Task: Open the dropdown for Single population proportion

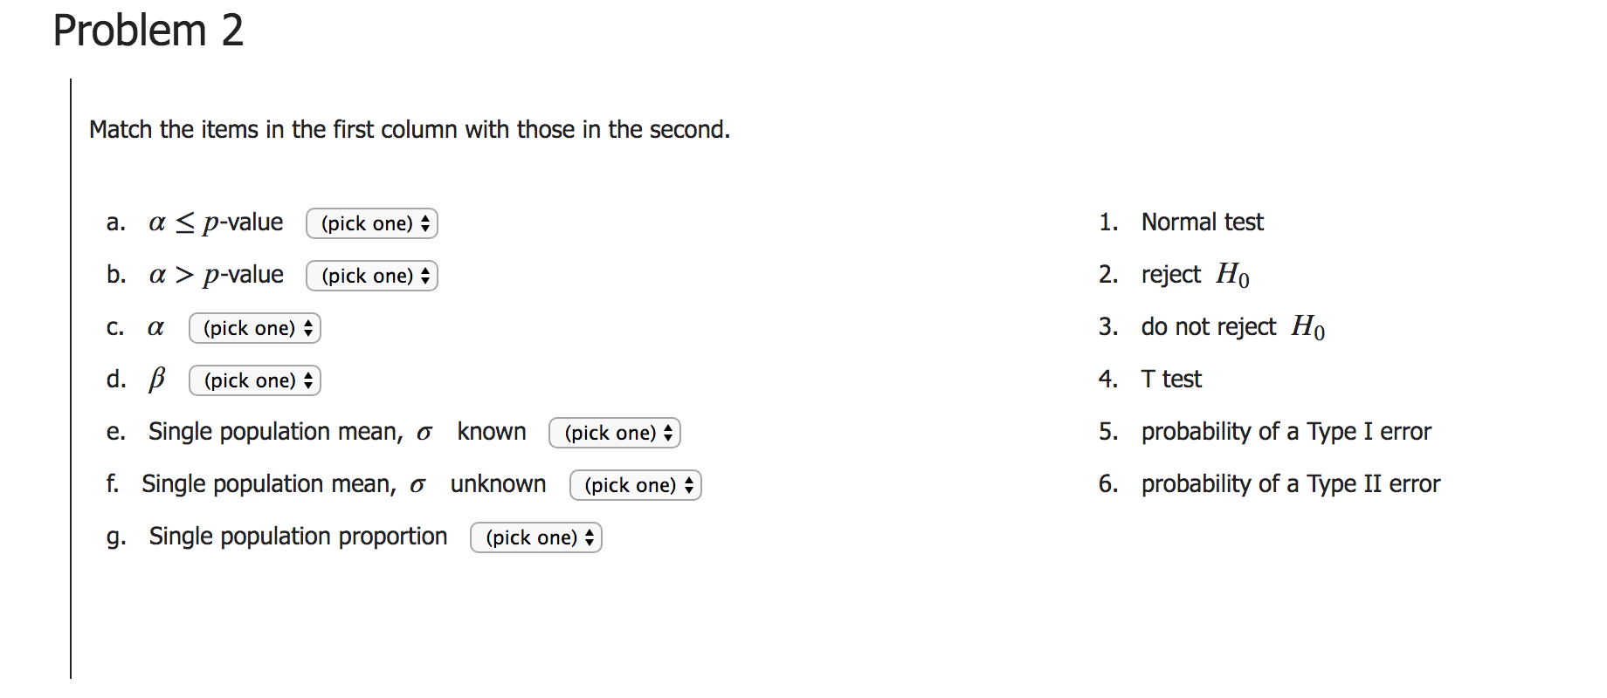Action: click(x=535, y=537)
